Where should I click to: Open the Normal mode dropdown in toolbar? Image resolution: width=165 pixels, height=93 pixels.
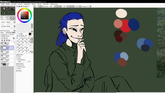click(x=80, y=6)
